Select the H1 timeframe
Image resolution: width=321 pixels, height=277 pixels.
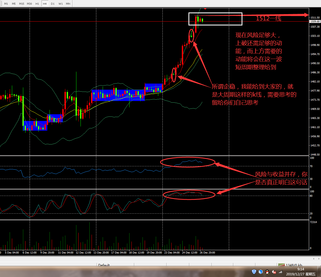[x=37, y=4]
